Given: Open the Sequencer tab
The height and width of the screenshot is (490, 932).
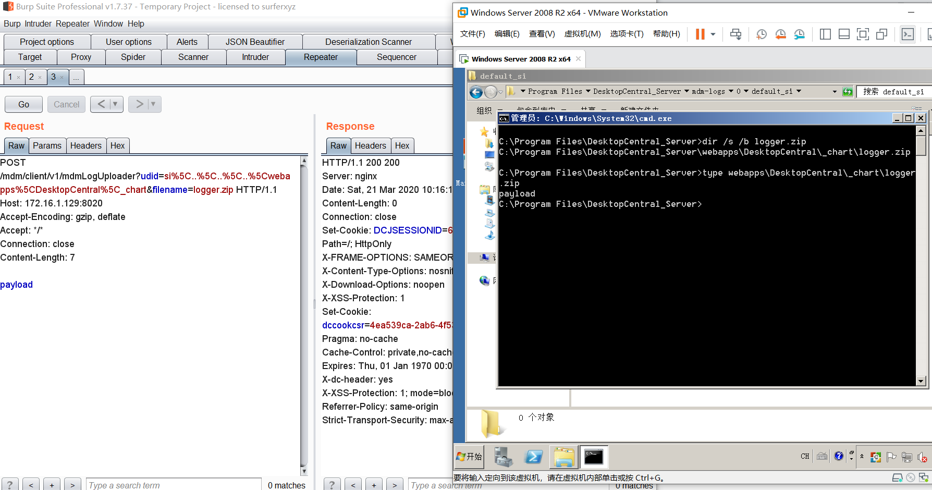Looking at the screenshot, I should (x=397, y=57).
